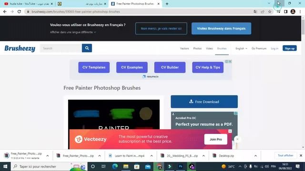Click 'Non merci, je vais rester ici'
Image resolution: width=305 pixels, height=171 pixels.
(x=161, y=28)
